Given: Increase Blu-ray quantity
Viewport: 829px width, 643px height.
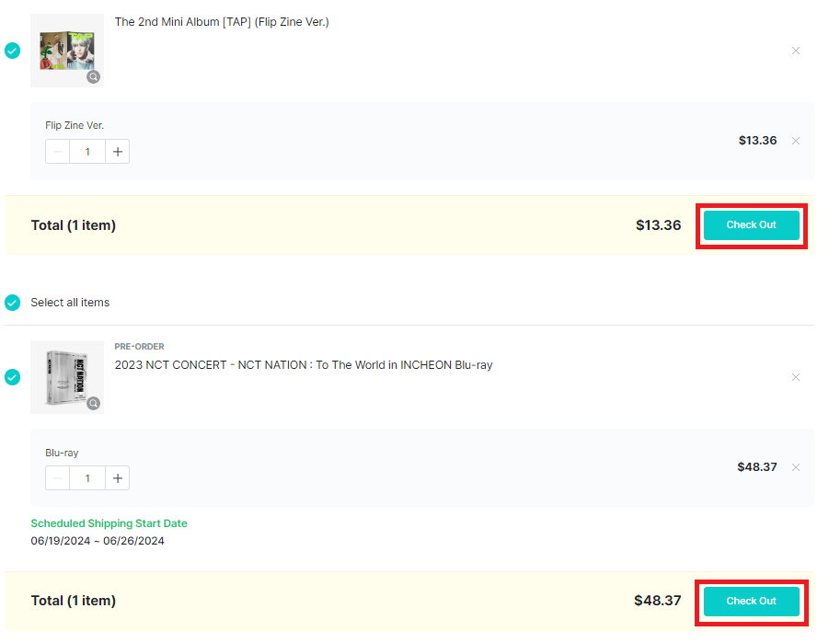Looking at the screenshot, I should (x=118, y=478).
